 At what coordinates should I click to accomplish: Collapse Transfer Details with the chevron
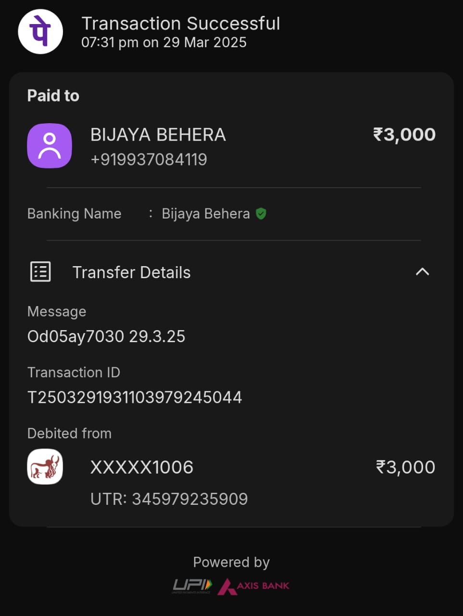coord(422,272)
